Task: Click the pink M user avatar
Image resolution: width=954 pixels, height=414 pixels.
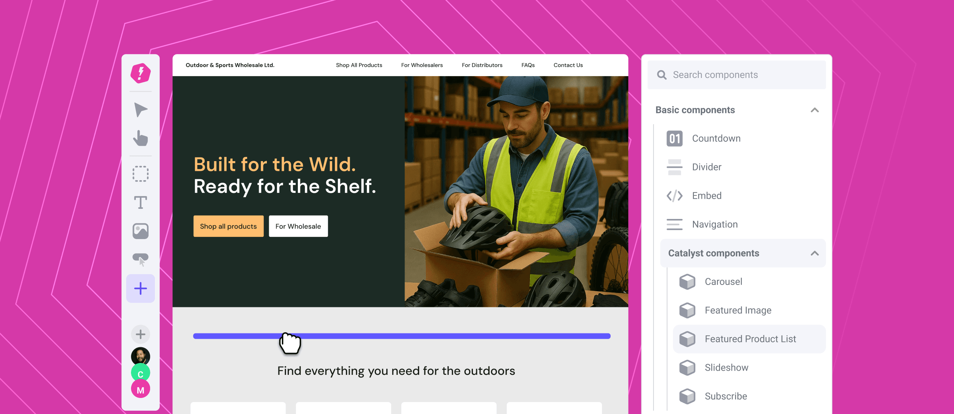Action: click(x=141, y=389)
